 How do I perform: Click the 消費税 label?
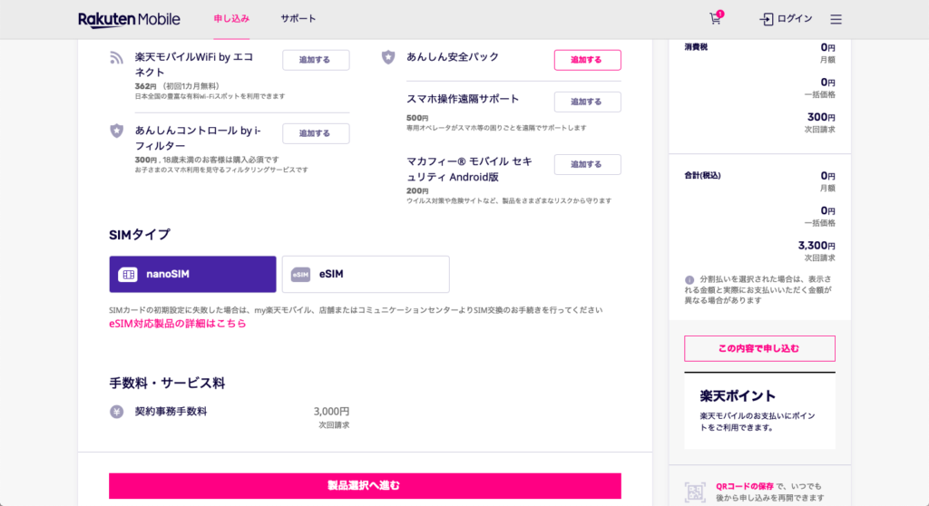pos(696,47)
